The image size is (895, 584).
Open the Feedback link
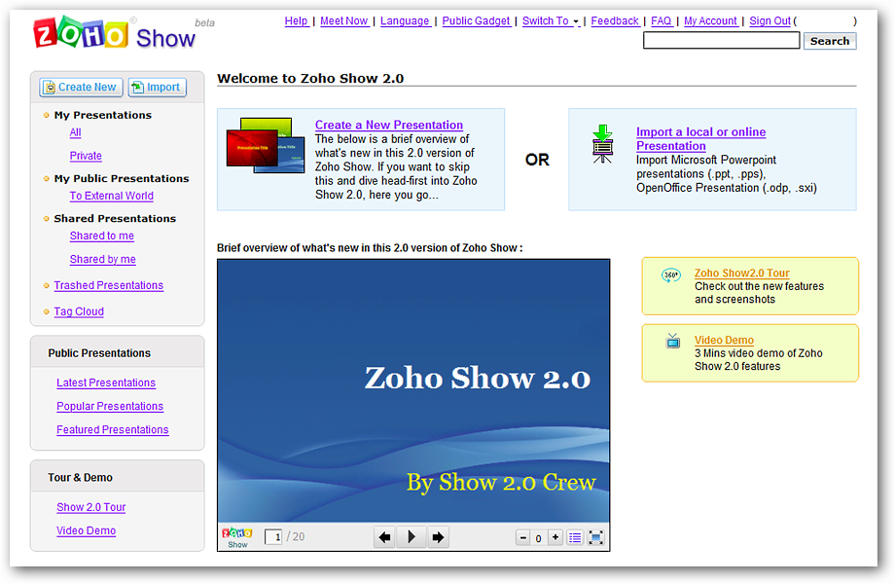pos(615,21)
